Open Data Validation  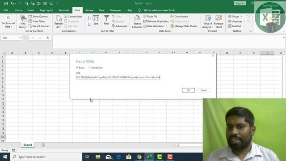(x=154, y=26)
